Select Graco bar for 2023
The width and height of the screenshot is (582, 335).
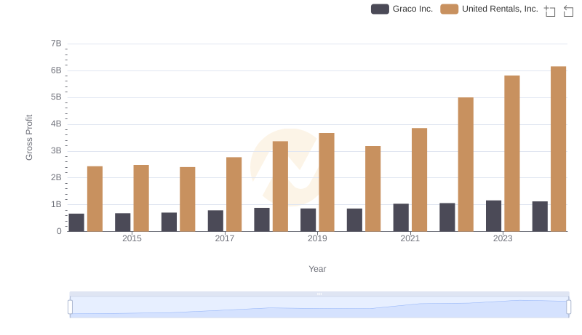[x=493, y=216]
